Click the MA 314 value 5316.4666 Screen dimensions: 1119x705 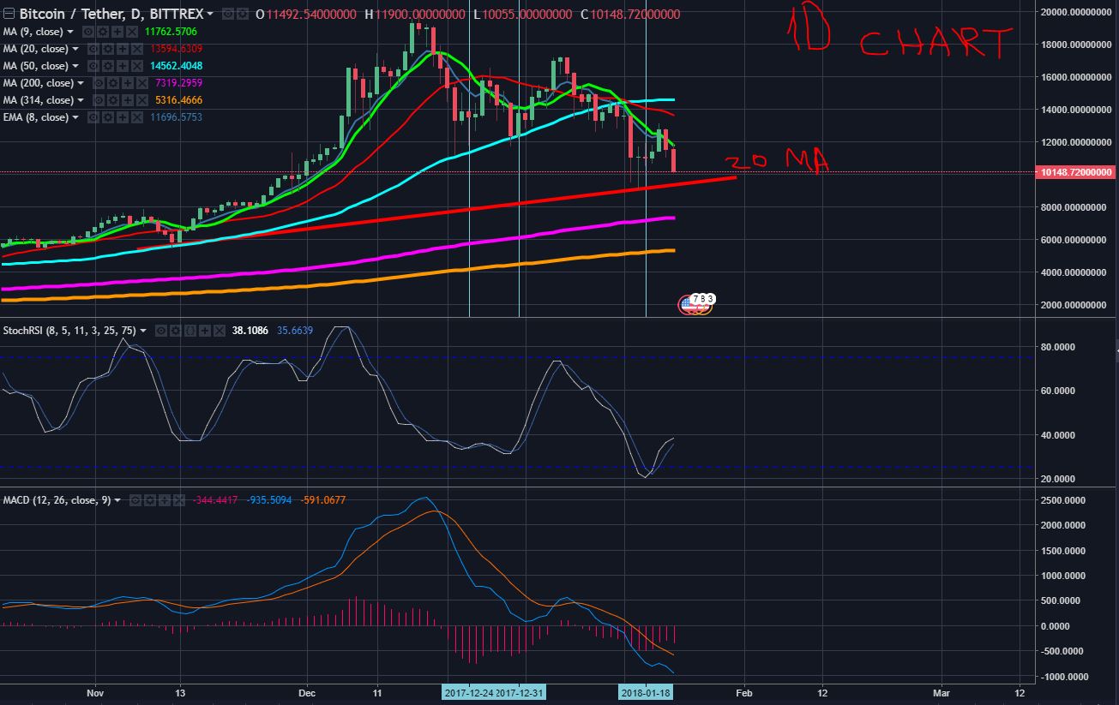coord(179,100)
